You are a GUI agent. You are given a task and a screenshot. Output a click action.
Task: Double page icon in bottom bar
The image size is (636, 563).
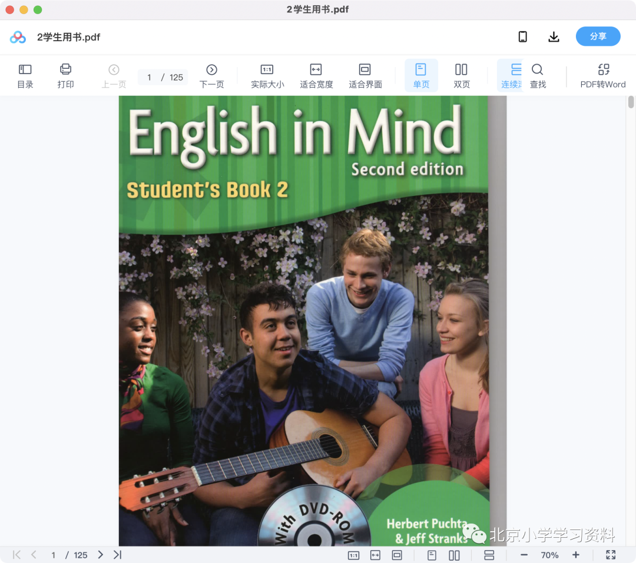[454, 555]
